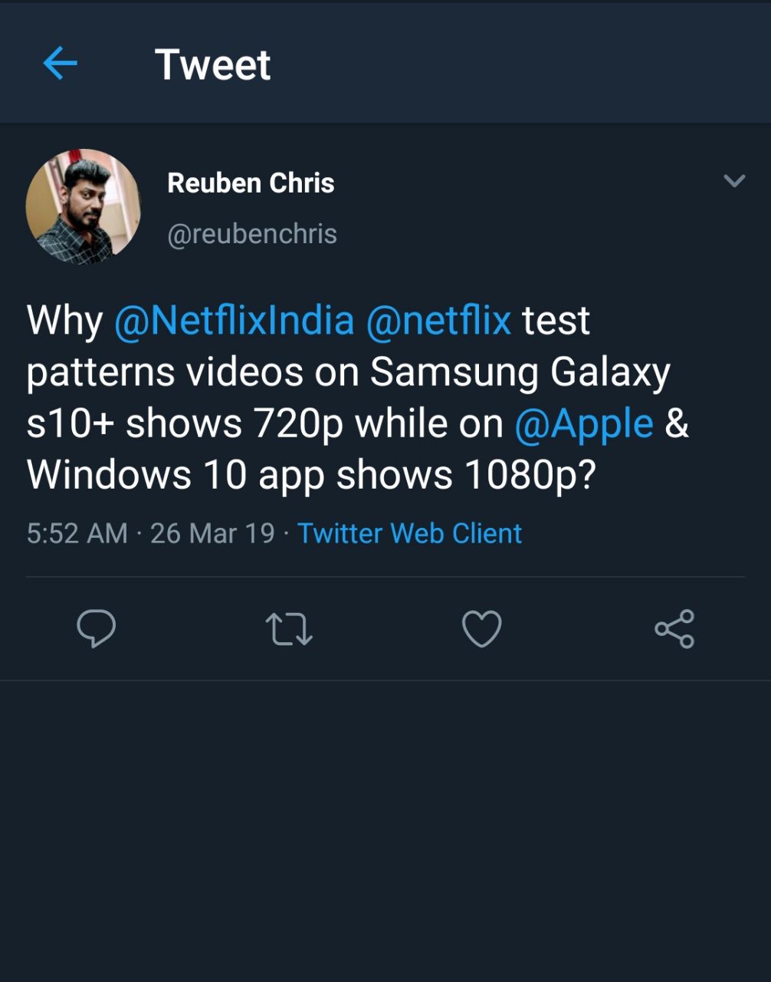Click "1080p?" at the tweet's end

[x=530, y=476]
